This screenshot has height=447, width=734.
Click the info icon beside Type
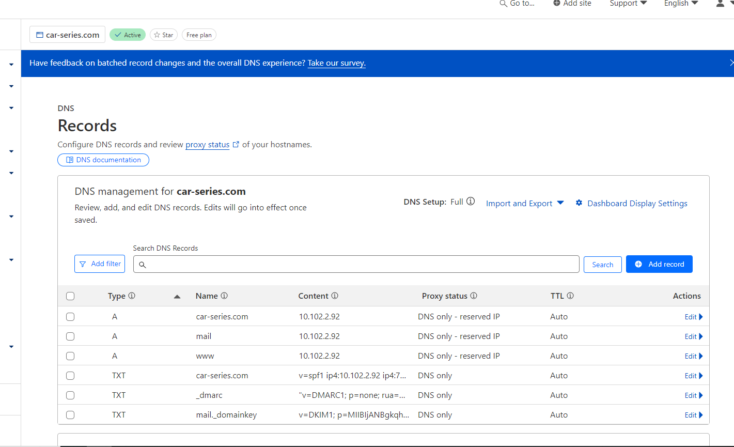(132, 296)
